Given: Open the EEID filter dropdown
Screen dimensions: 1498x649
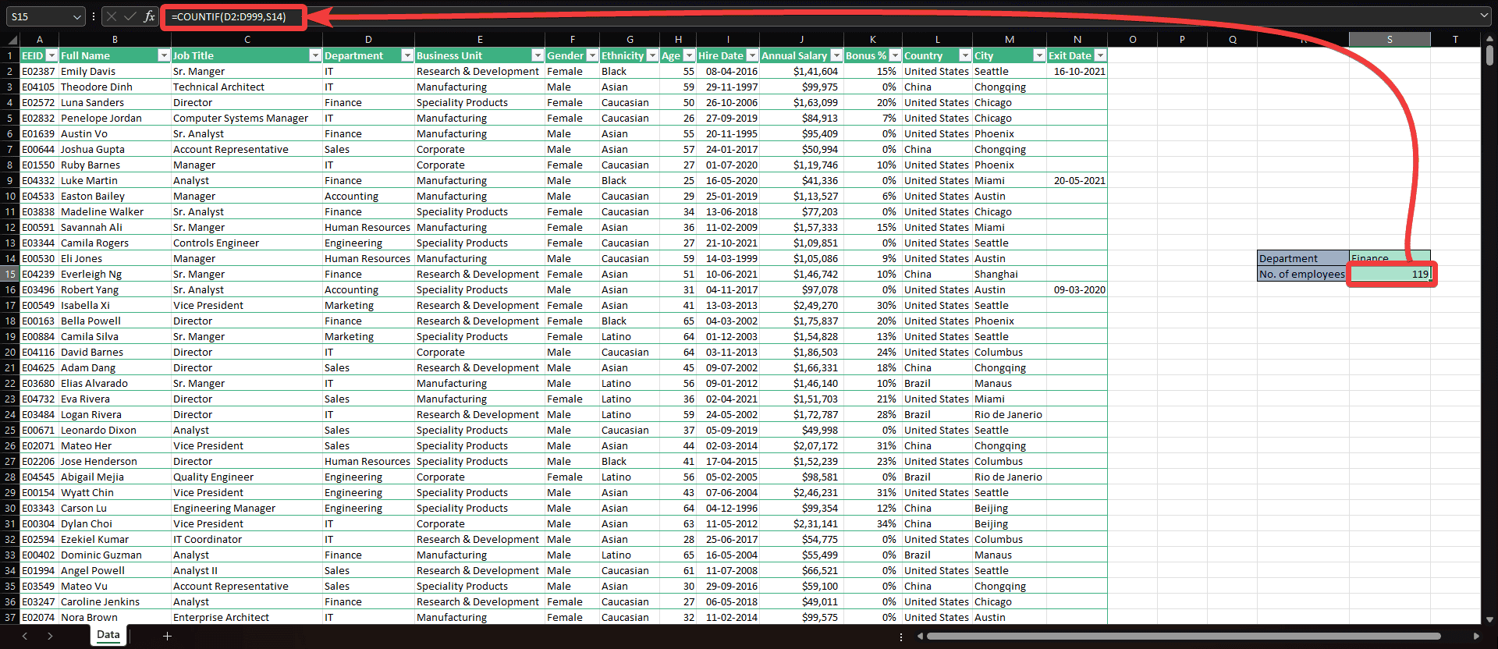Looking at the screenshot, I should 51,55.
